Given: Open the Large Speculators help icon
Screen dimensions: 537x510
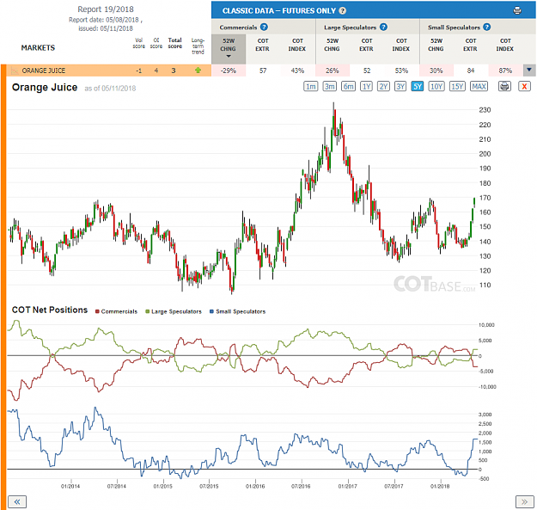Looking at the screenshot, I should point(383,27).
